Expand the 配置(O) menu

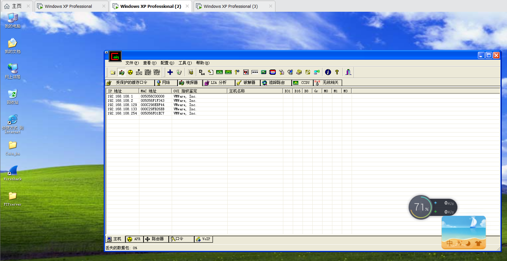pyautogui.click(x=167, y=63)
